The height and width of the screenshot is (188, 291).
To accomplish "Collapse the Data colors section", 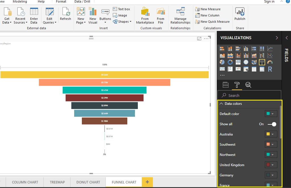I will (221, 104).
